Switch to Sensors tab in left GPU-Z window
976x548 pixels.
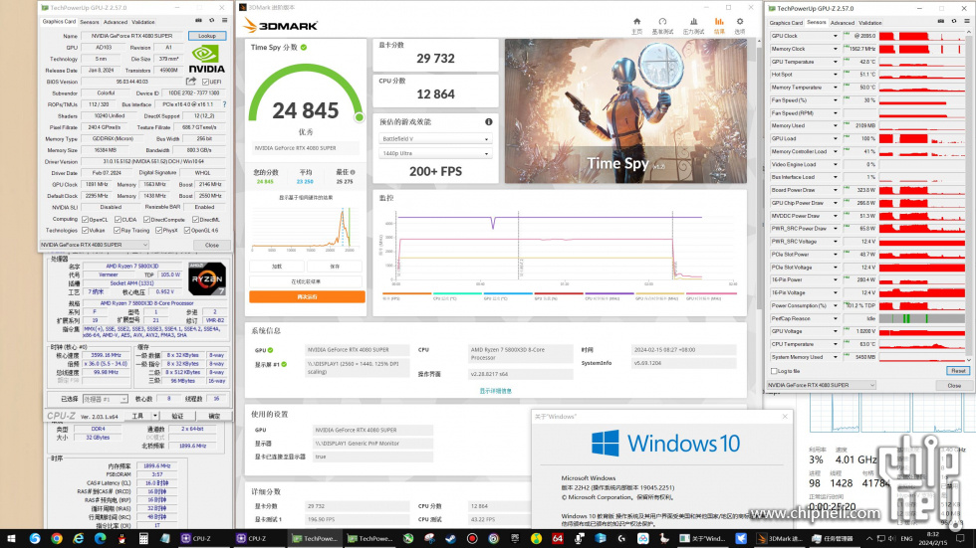pos(90,22)
